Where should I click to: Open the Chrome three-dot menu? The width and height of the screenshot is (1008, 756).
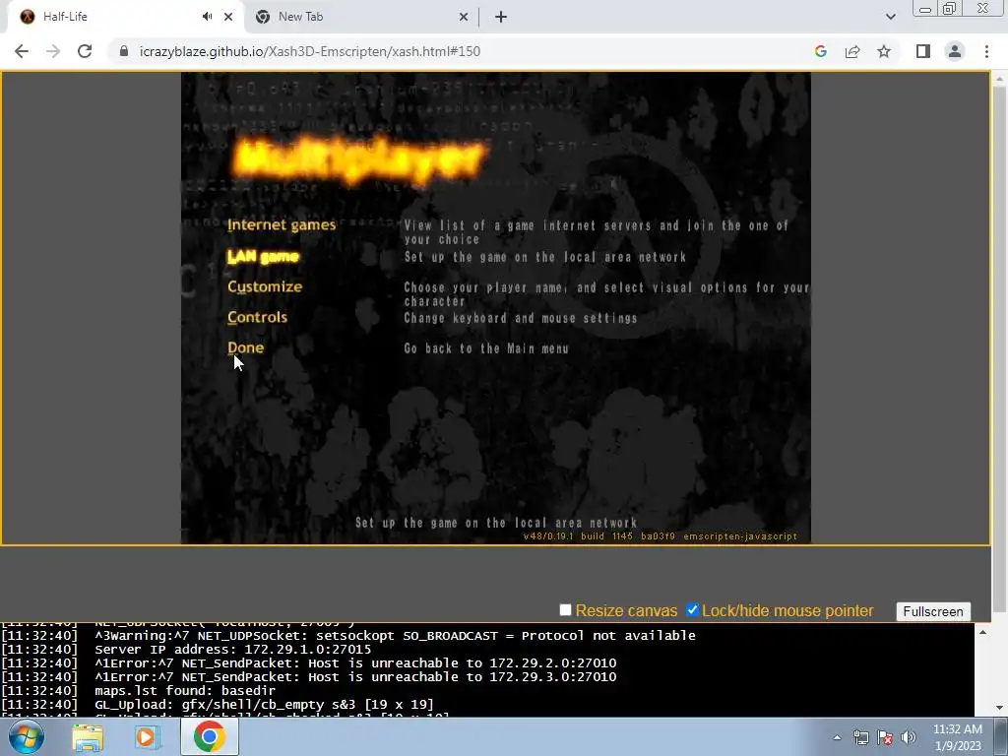pos(986,51)
